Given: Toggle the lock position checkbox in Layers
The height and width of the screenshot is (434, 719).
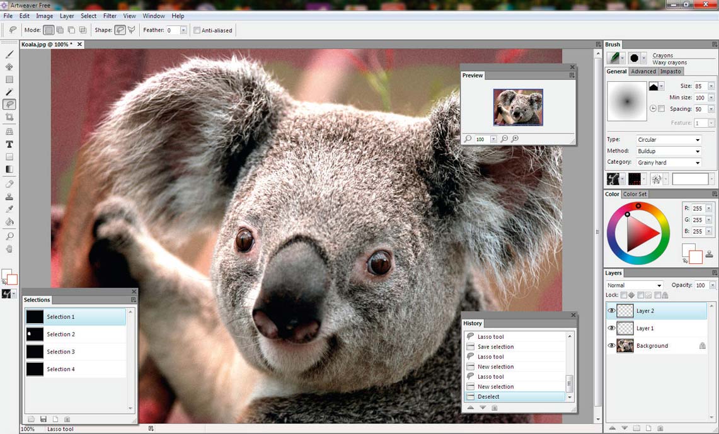Looking at the screenshot, I should click(624, 295).
